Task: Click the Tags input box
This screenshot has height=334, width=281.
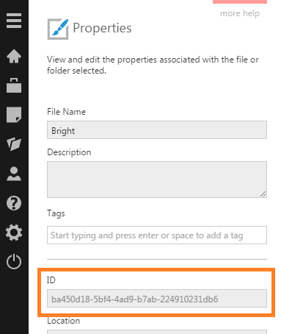Action: (157, 235)
